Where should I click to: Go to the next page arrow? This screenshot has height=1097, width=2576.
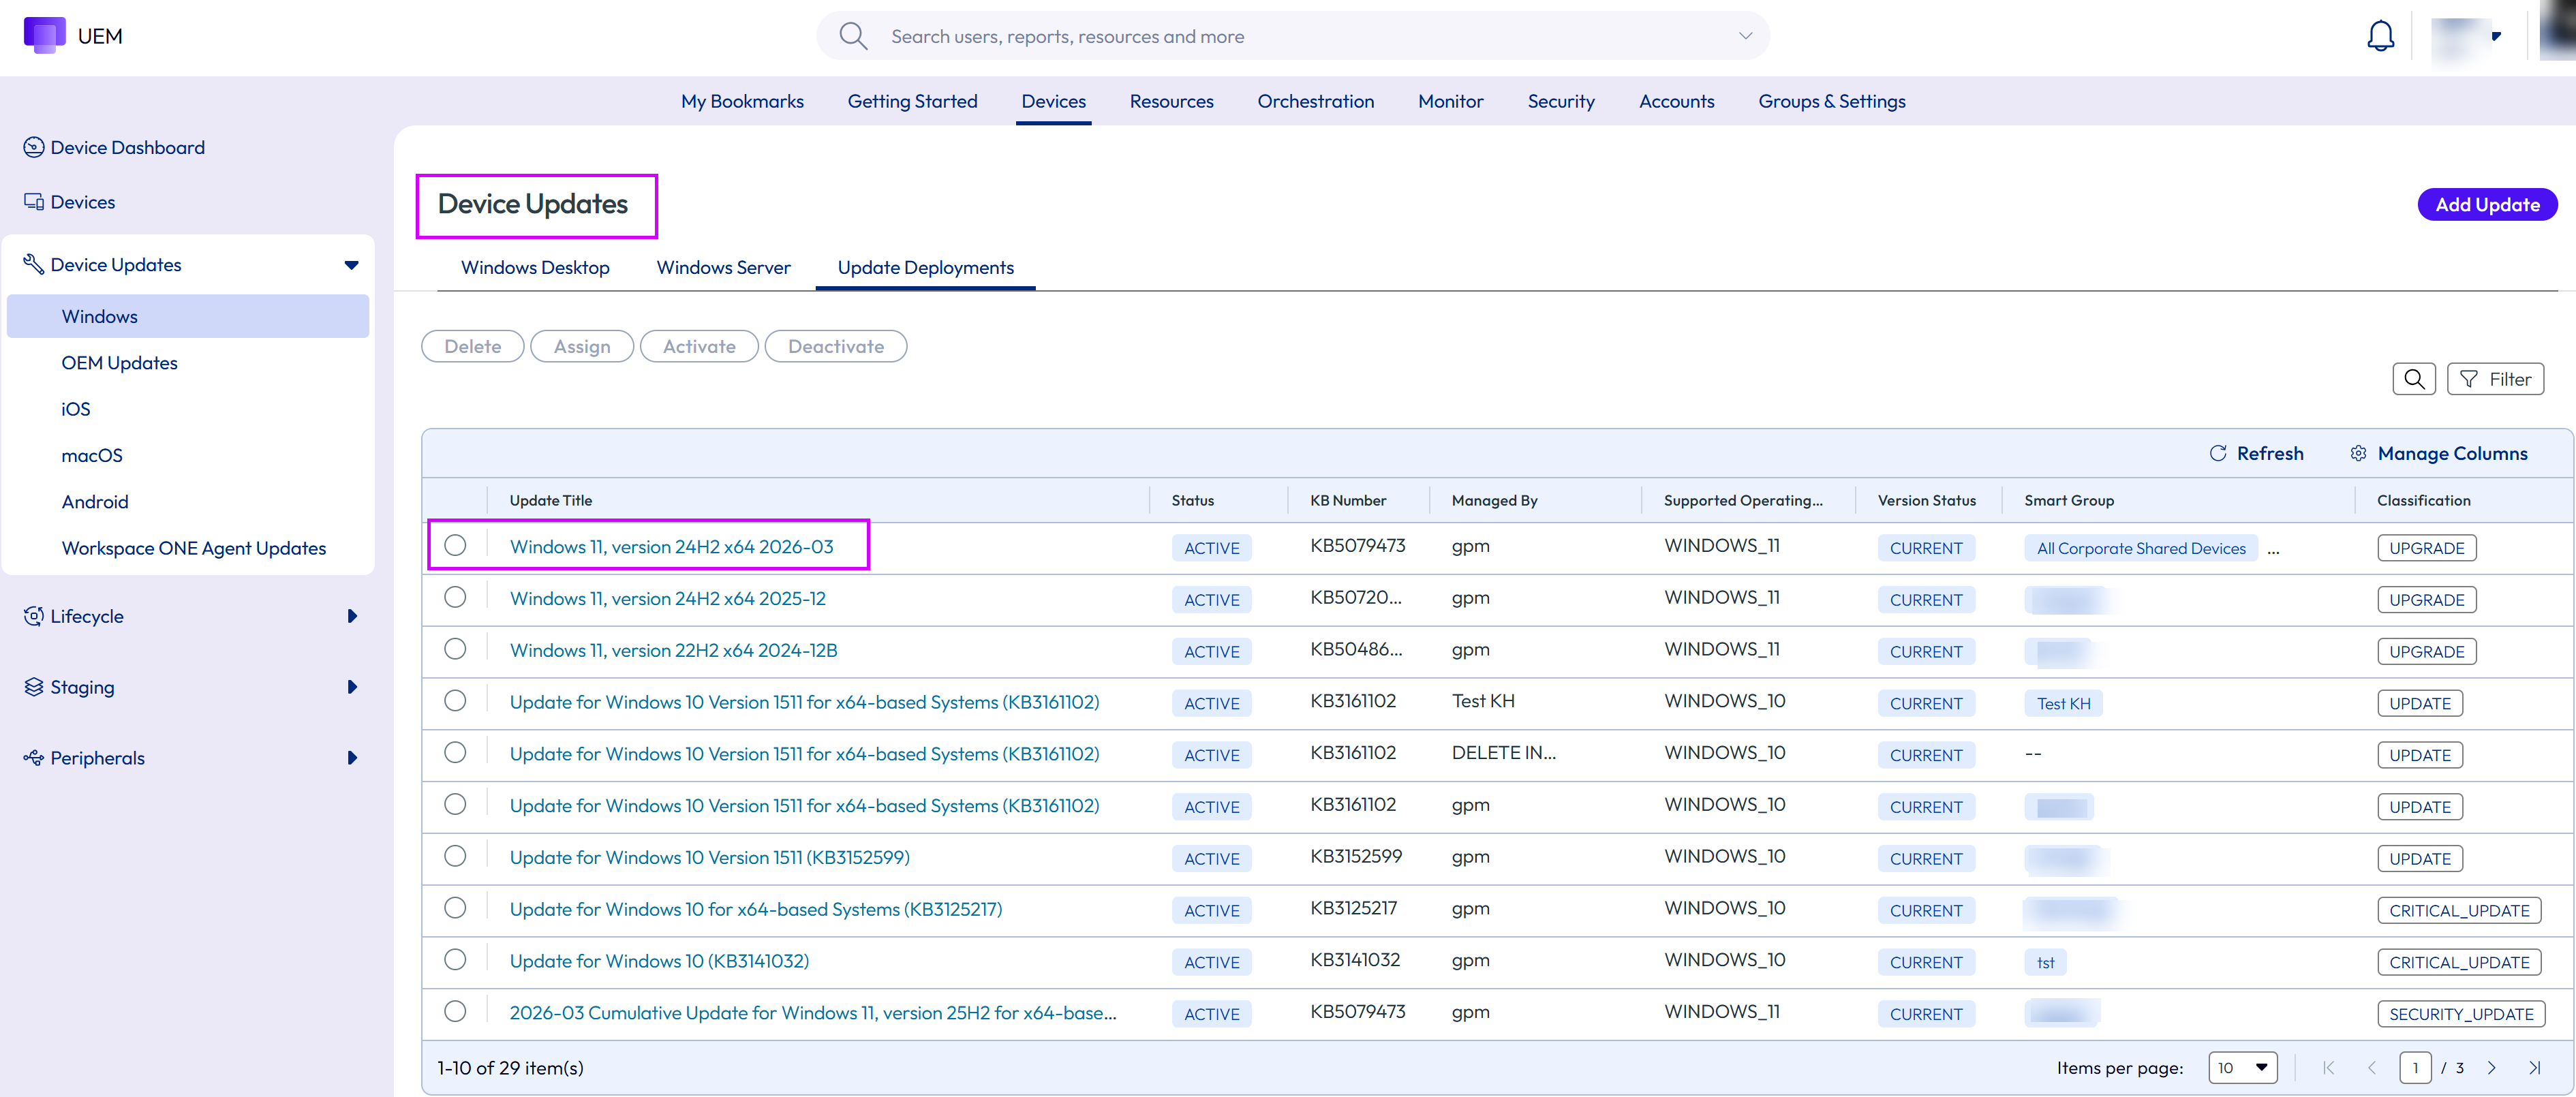(x=2491, y=1068)
